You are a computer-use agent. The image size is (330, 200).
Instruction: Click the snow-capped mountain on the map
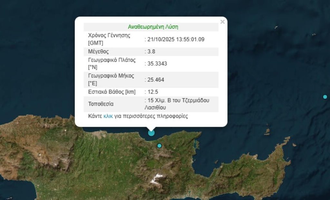click(157, 178)
